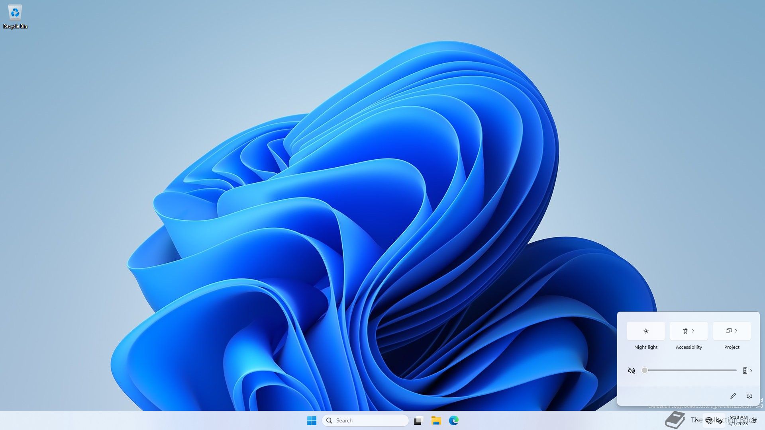Open the Project display options tile
The width and height of the screenshot is (765, 430).
(732, 331)
